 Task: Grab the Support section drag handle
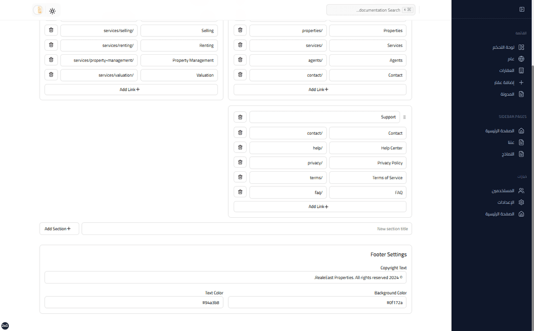[404, 117]
